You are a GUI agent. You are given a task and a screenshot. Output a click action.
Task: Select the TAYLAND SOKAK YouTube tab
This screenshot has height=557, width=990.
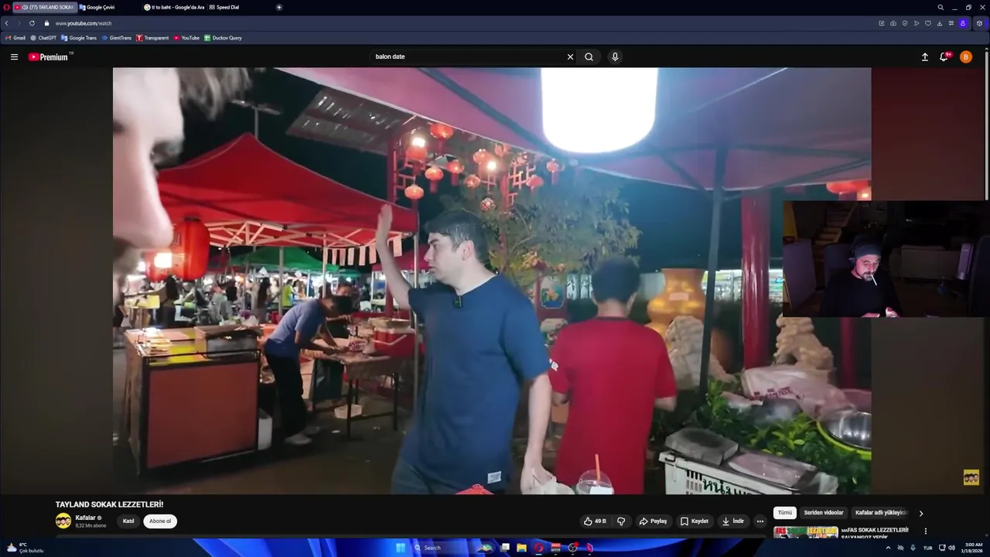[x=45, y=7]
